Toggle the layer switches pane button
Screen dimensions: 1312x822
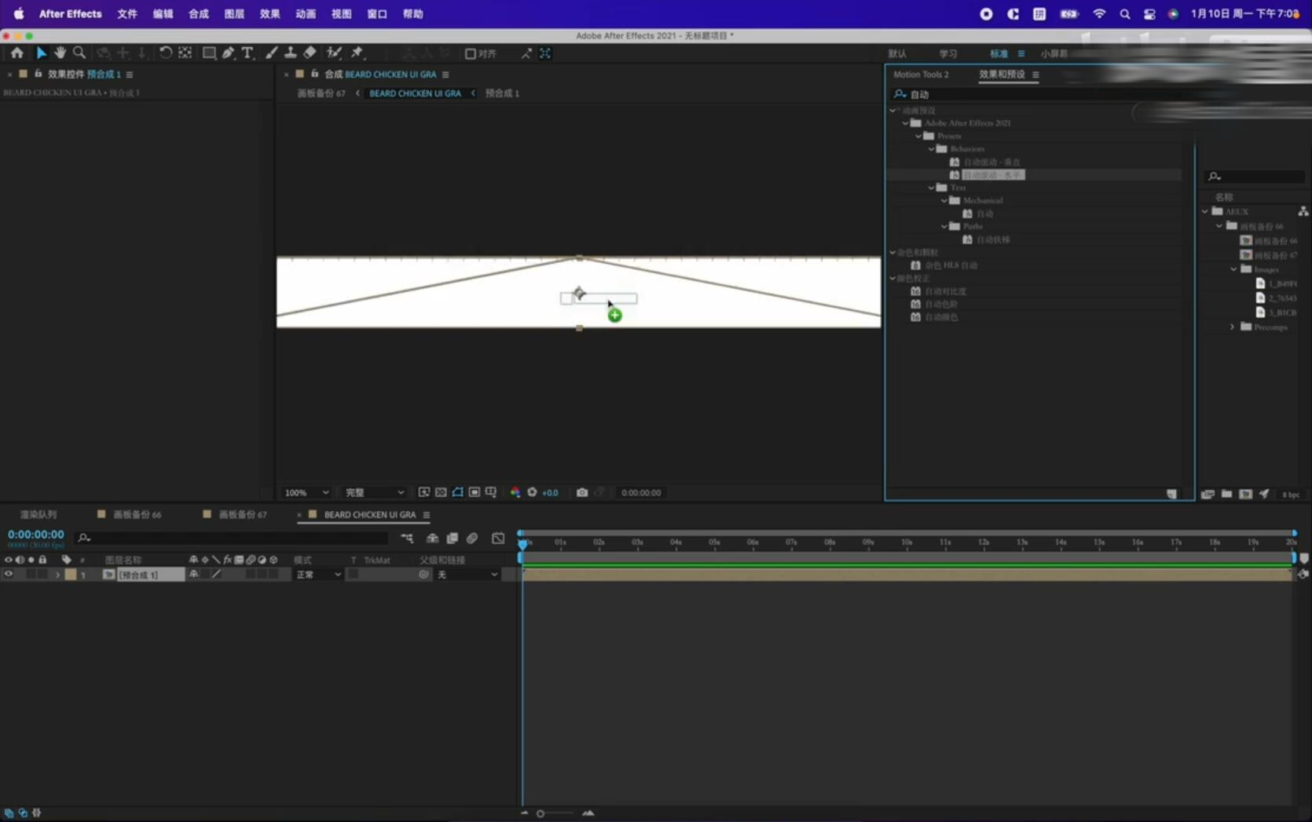pyautogui.click(x=9, y=813)
